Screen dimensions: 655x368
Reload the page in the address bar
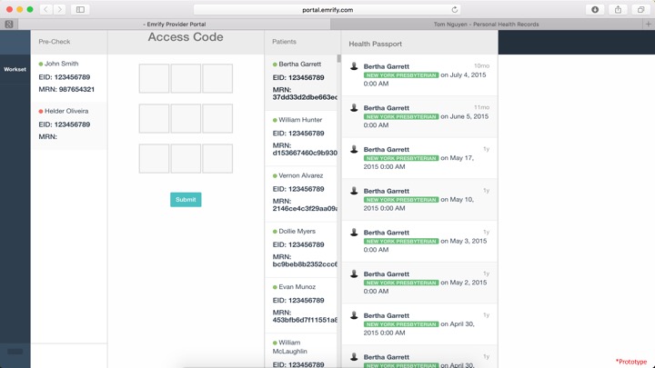(455, 10)
